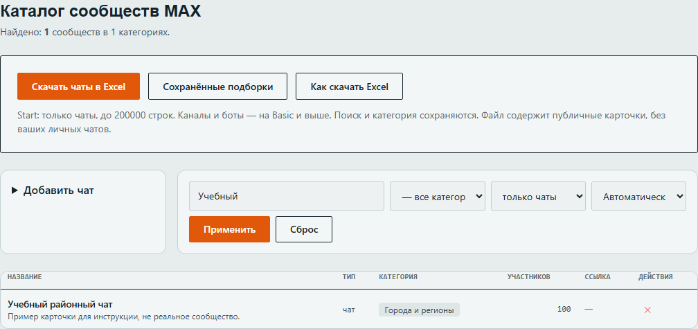Image resolution: width=698 pixels, height=329 pixels.
Task: Click the orange dash in the link column
Action: [x=589, y=310]
